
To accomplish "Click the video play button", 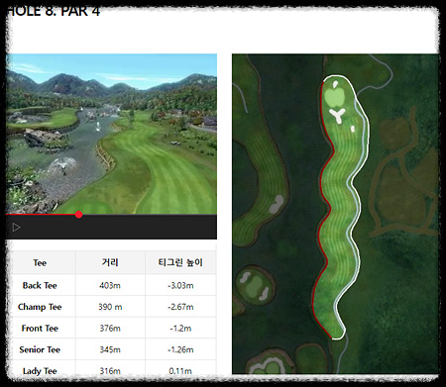I will click(16, 228).
